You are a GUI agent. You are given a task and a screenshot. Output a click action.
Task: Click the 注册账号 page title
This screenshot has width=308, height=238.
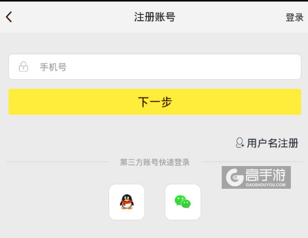click(155, 17)
